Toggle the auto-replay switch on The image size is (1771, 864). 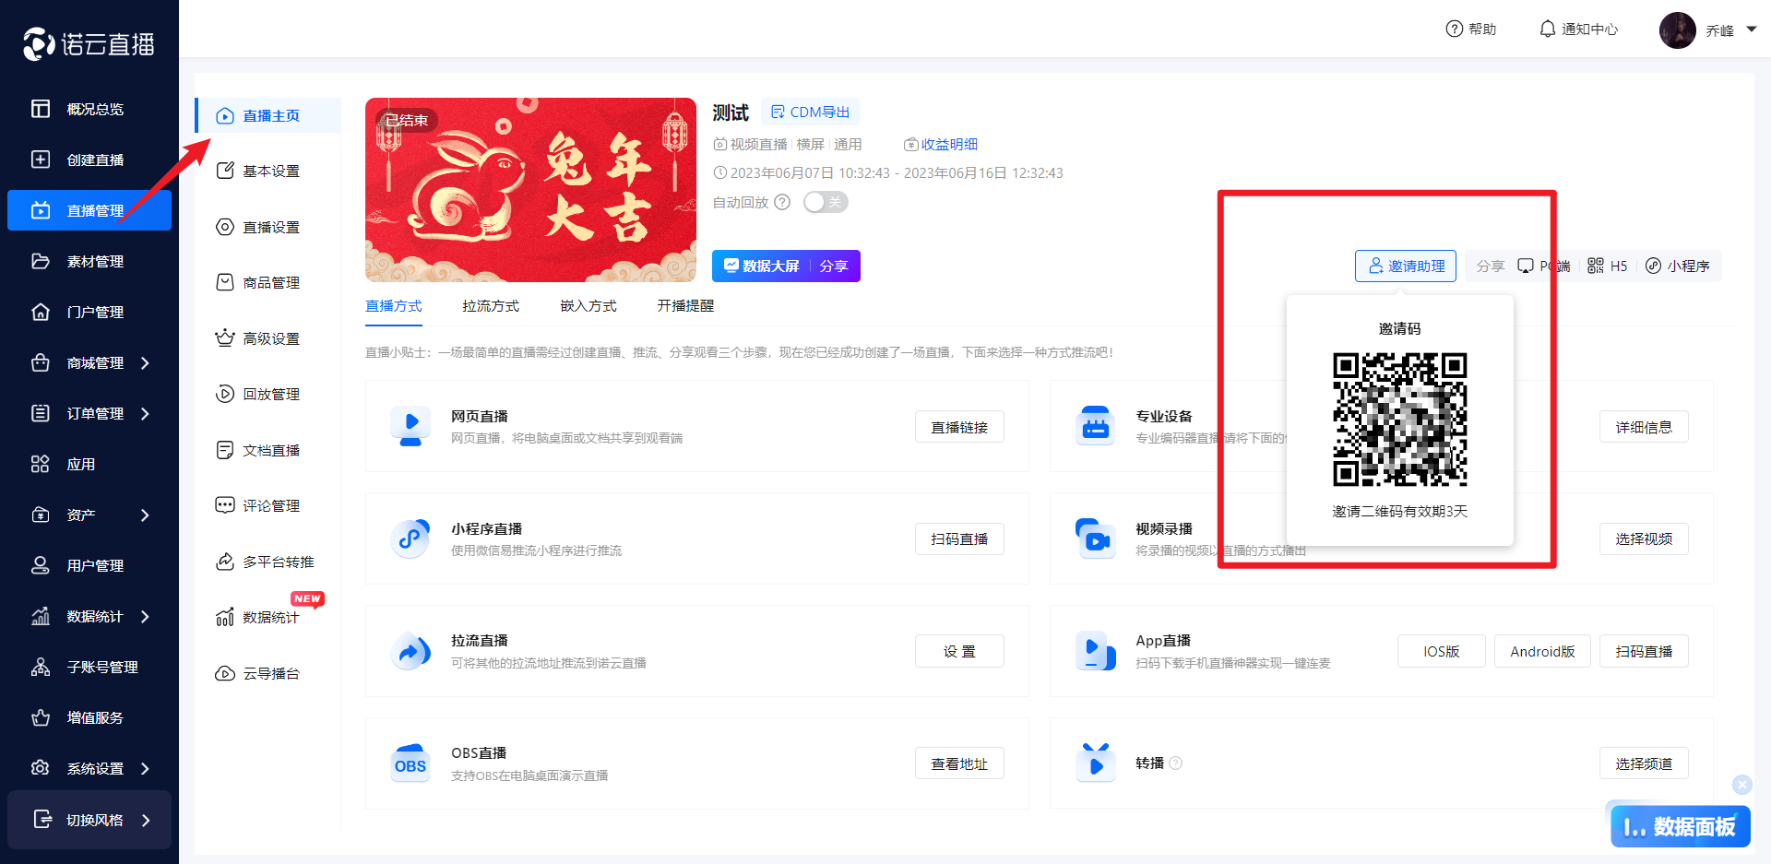(x=825, y=202)
